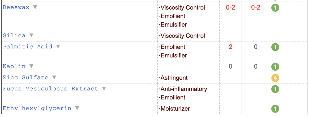Click the Astringent function label
This screenshot has height=117, width=309.
coord(173,78)
